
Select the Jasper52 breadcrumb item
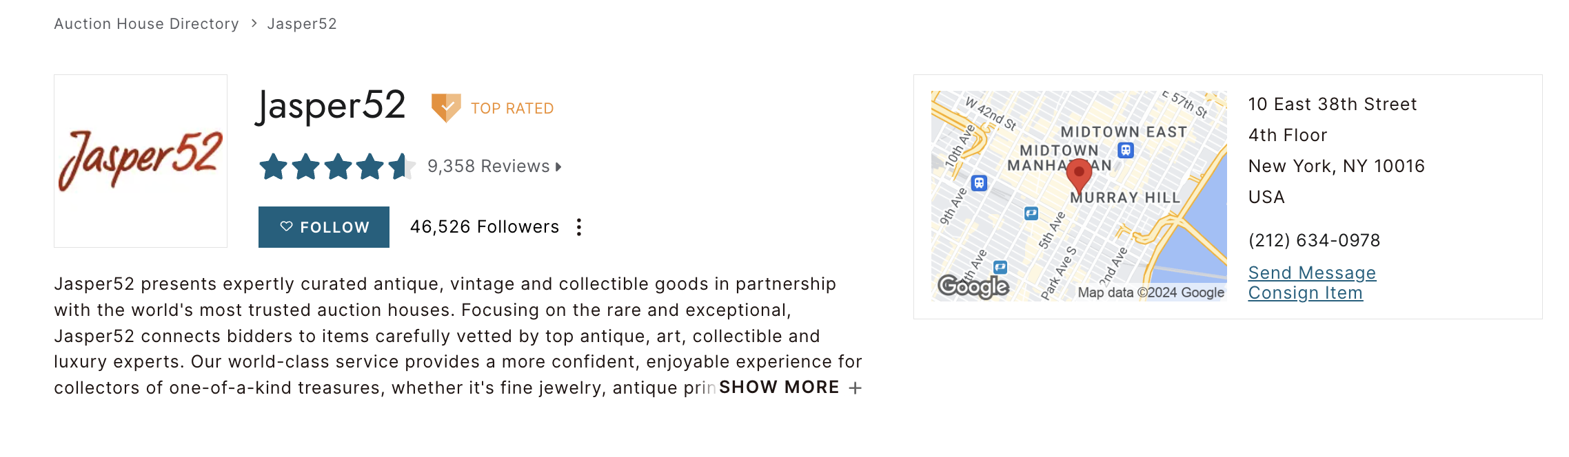[x=302, y=24]
